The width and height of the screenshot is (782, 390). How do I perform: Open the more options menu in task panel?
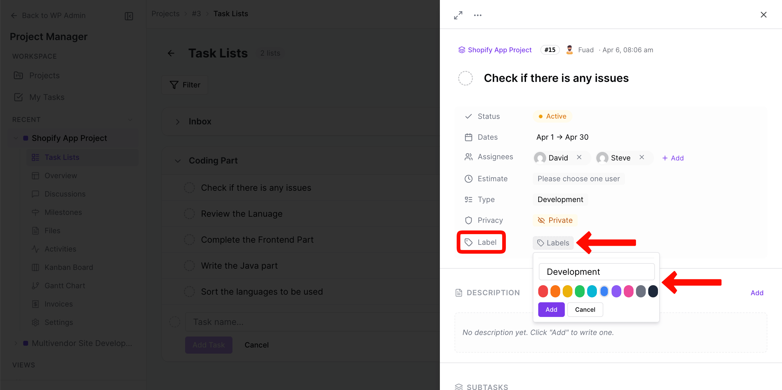(477, 15)
